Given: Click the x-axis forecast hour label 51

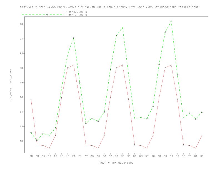Looking at the screenshot, I should (x=135, y=156).
